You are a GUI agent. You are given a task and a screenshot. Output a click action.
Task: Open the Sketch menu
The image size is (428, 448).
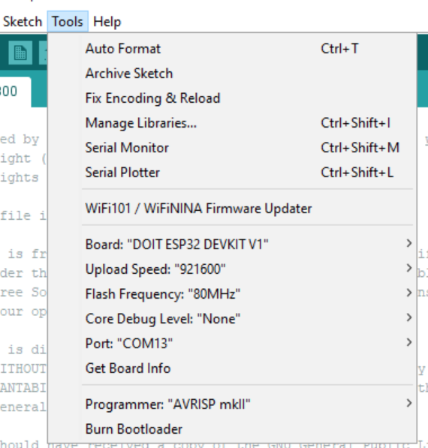(23, 22)
